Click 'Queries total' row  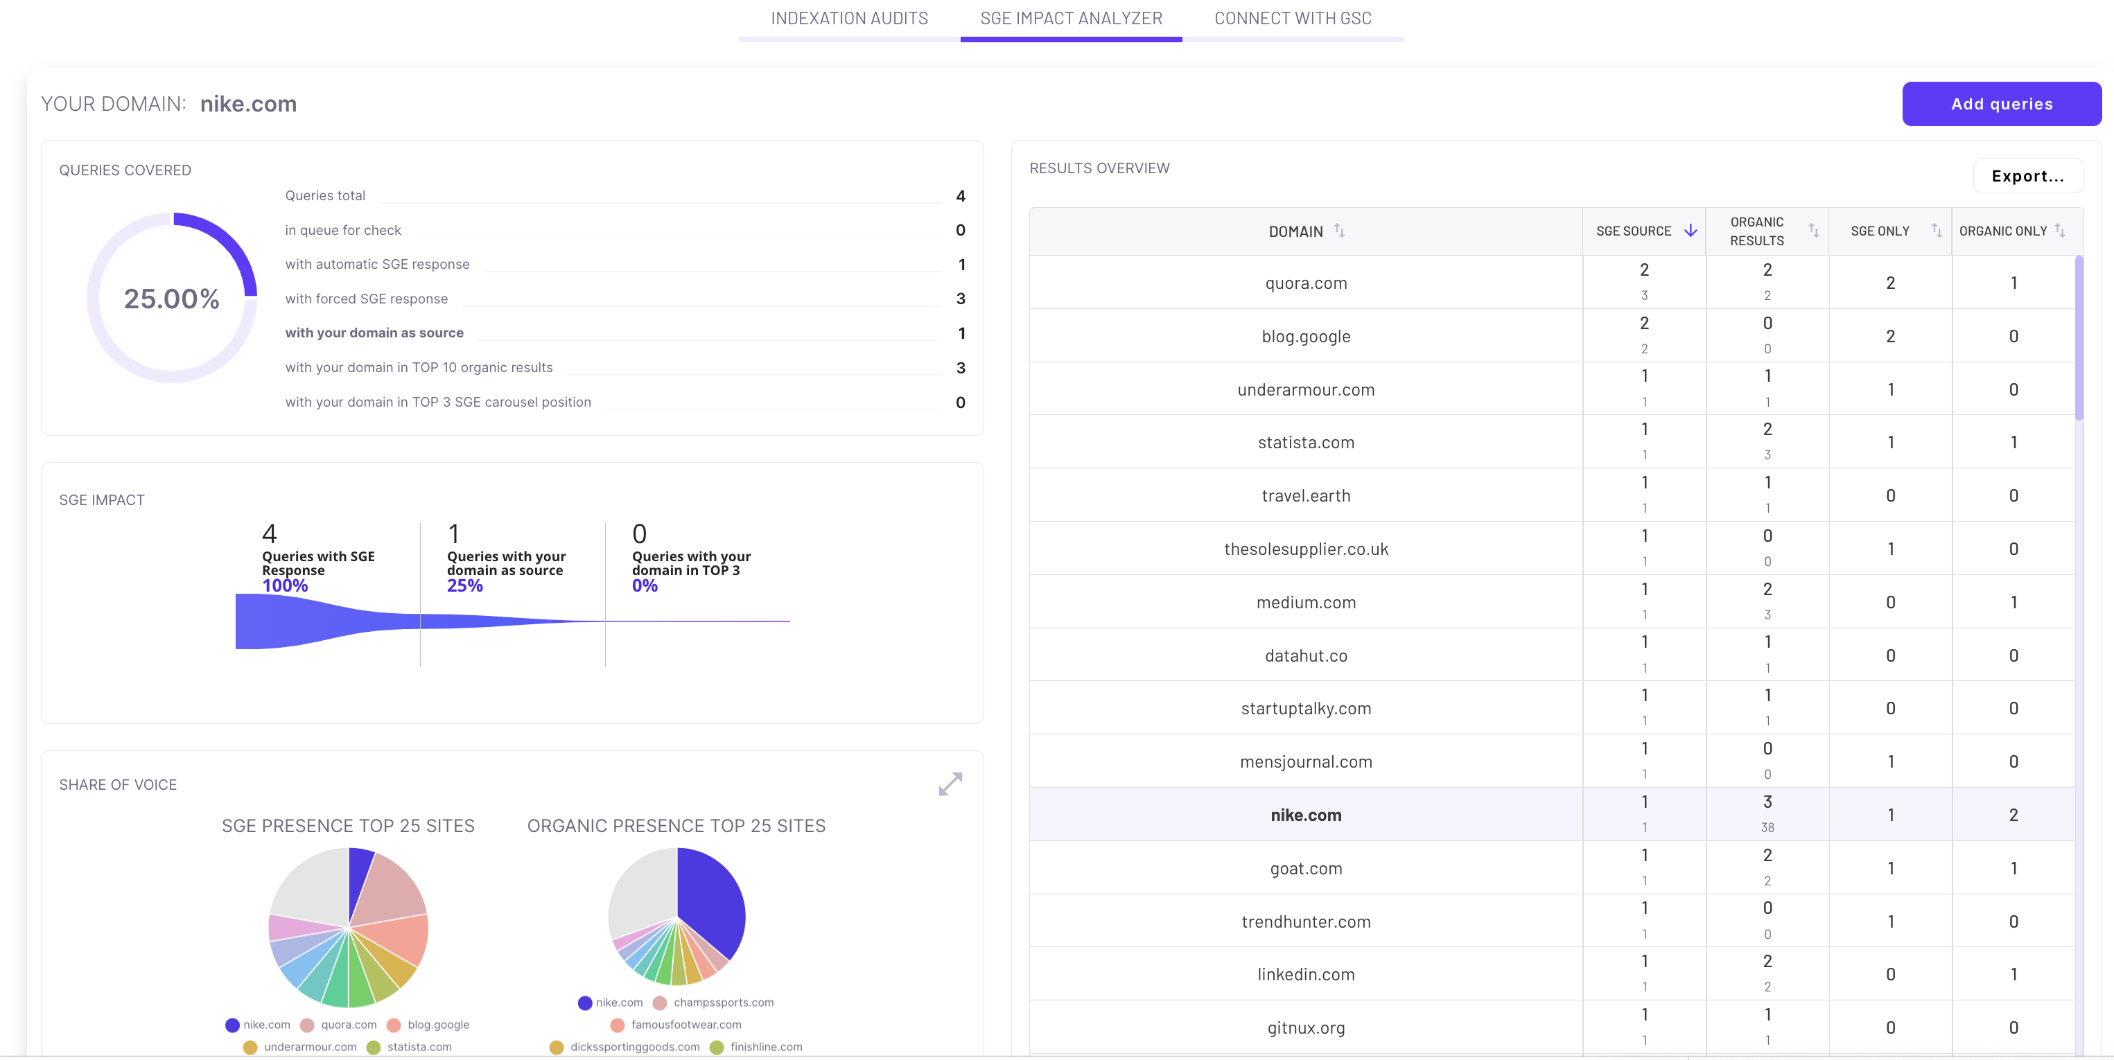[x=625, y=195]
